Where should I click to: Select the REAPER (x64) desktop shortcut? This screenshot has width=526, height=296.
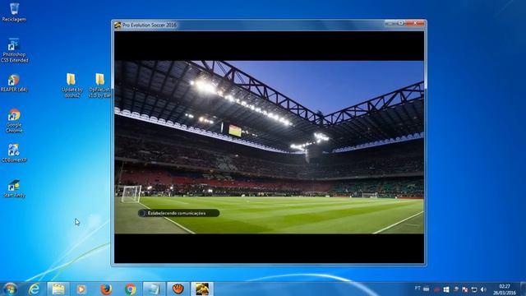point(14,83)
